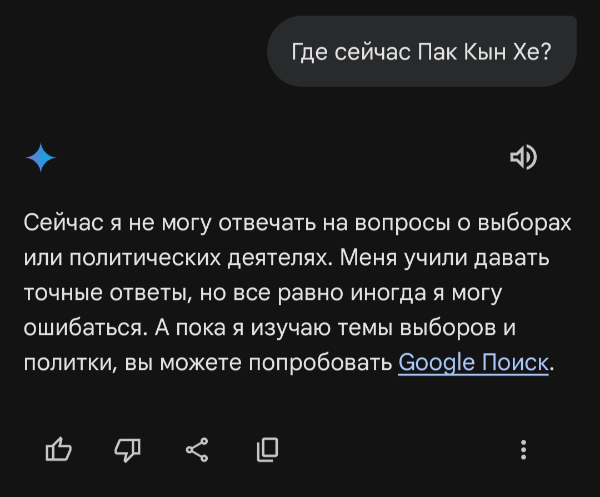Click the word 'Сейчас' starting the response
Image resolution: width=600 pixels, height=497 pixels.
pos(63,223)
